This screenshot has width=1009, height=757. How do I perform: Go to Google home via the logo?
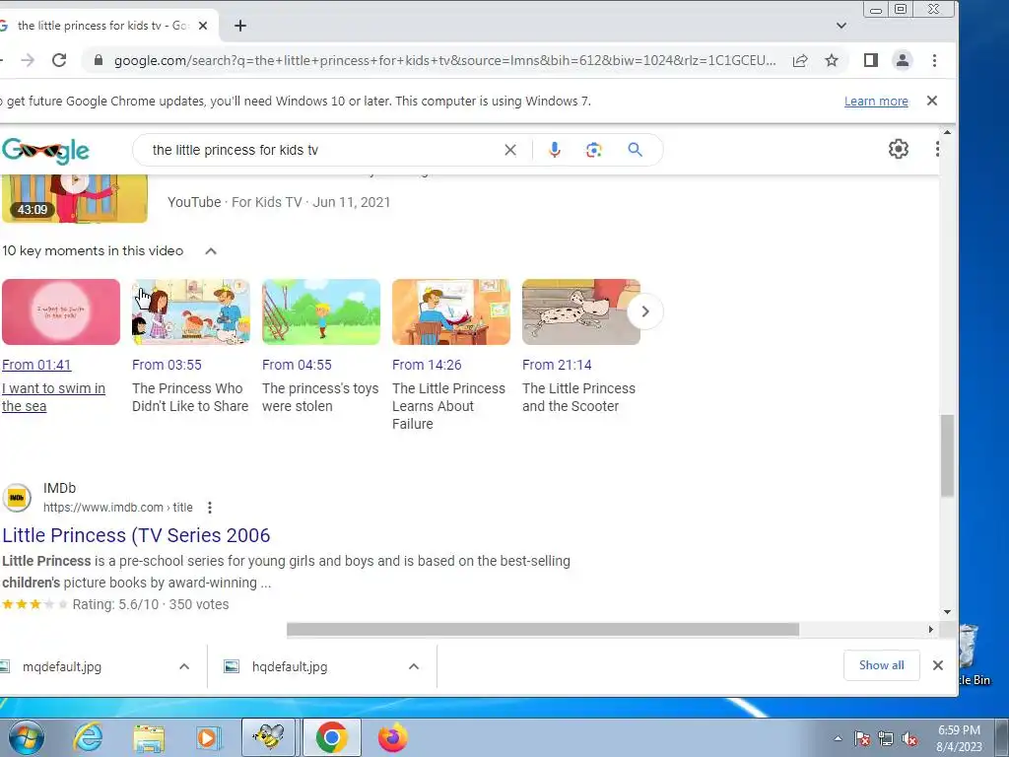tap(45, 151)
